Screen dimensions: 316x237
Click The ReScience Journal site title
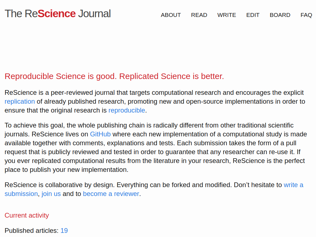58,14
